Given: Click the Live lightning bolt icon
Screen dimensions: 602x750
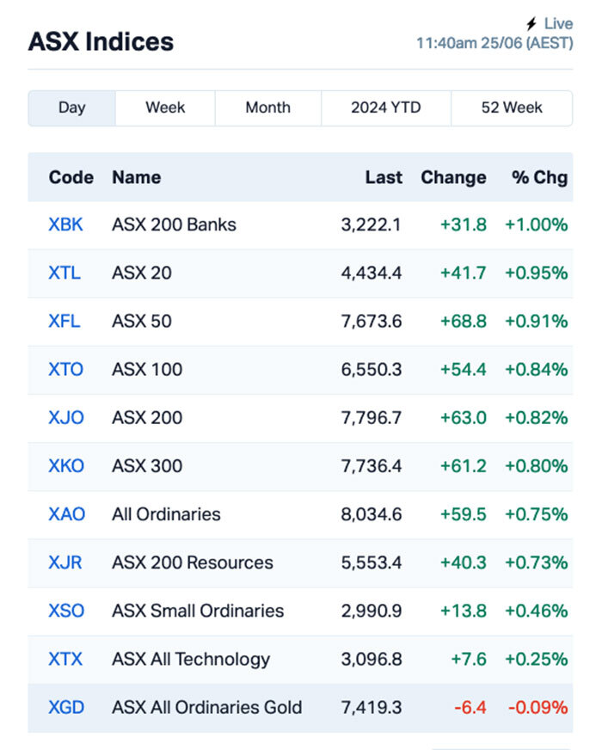Looking at the screenshot, I should pyautogui.click(x=531, y=23).
